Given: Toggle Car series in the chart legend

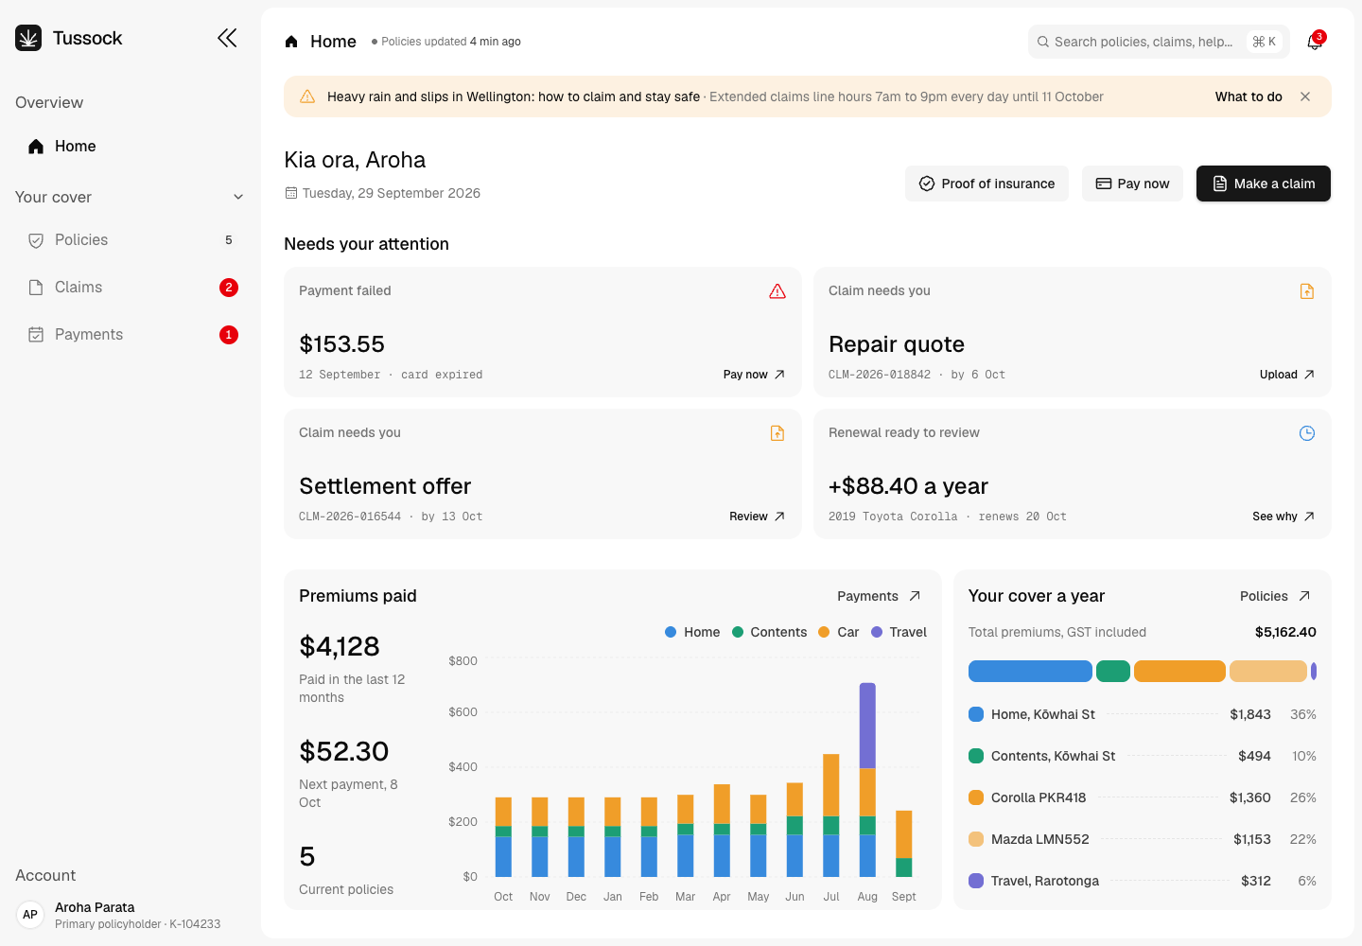Looking at the screenshot, I should [x=839, y=632].
